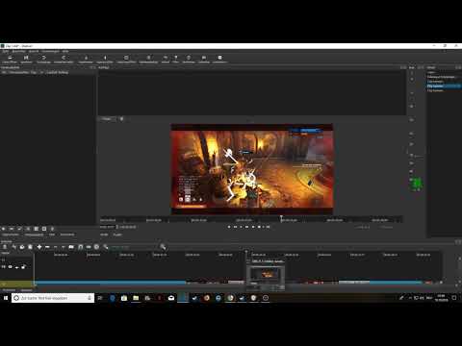462x346 pixels.
Task: Open the Windows notification center
Action: 454,298
